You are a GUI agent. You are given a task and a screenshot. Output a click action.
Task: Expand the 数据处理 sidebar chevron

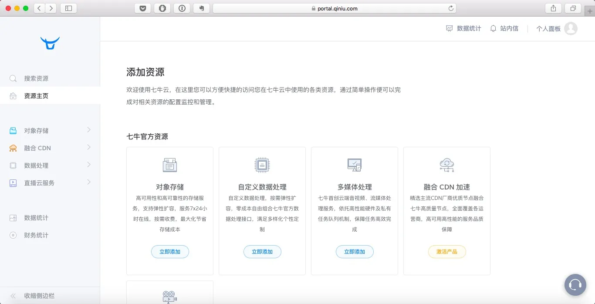click(x=89, y=165)
